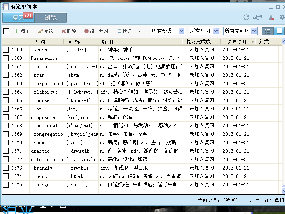285x214 pixels.
Task: Open the settings gear icon
Action: [282, 18]
